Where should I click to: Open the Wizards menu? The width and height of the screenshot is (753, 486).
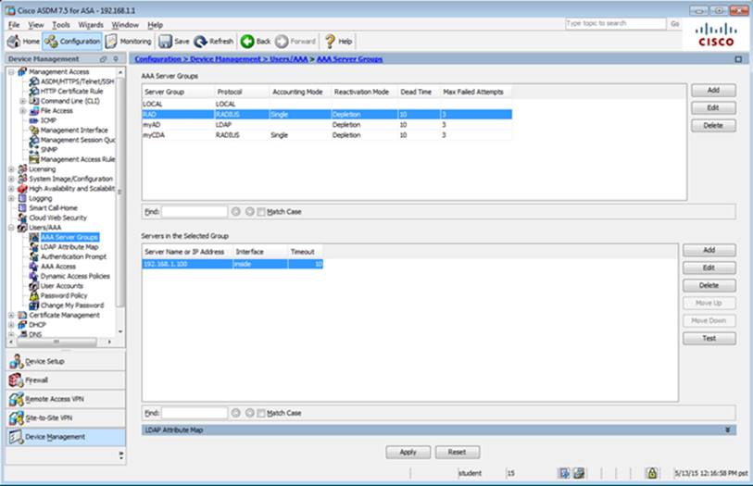coord(91,24)
